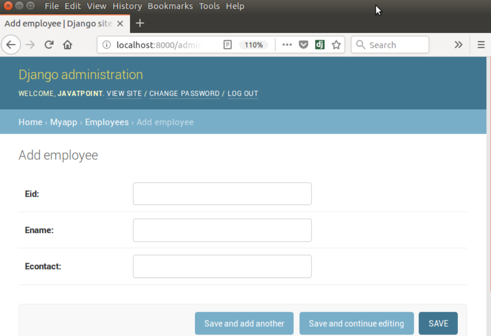491x336 pixels.
Task: Click the browser Search box
Action: click(390, 45)
